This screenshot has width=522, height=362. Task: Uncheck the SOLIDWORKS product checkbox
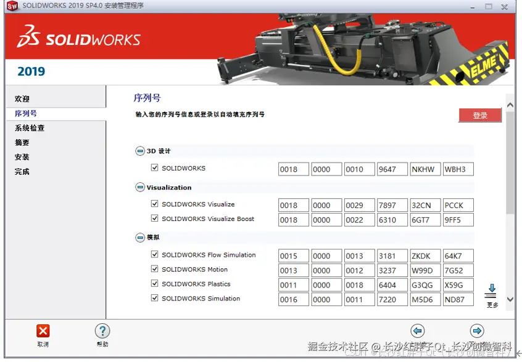click(154, 167)
